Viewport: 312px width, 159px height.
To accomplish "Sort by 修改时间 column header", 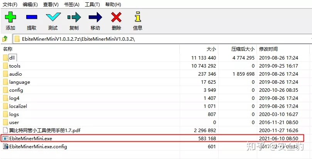I will (x=268, y=49).
